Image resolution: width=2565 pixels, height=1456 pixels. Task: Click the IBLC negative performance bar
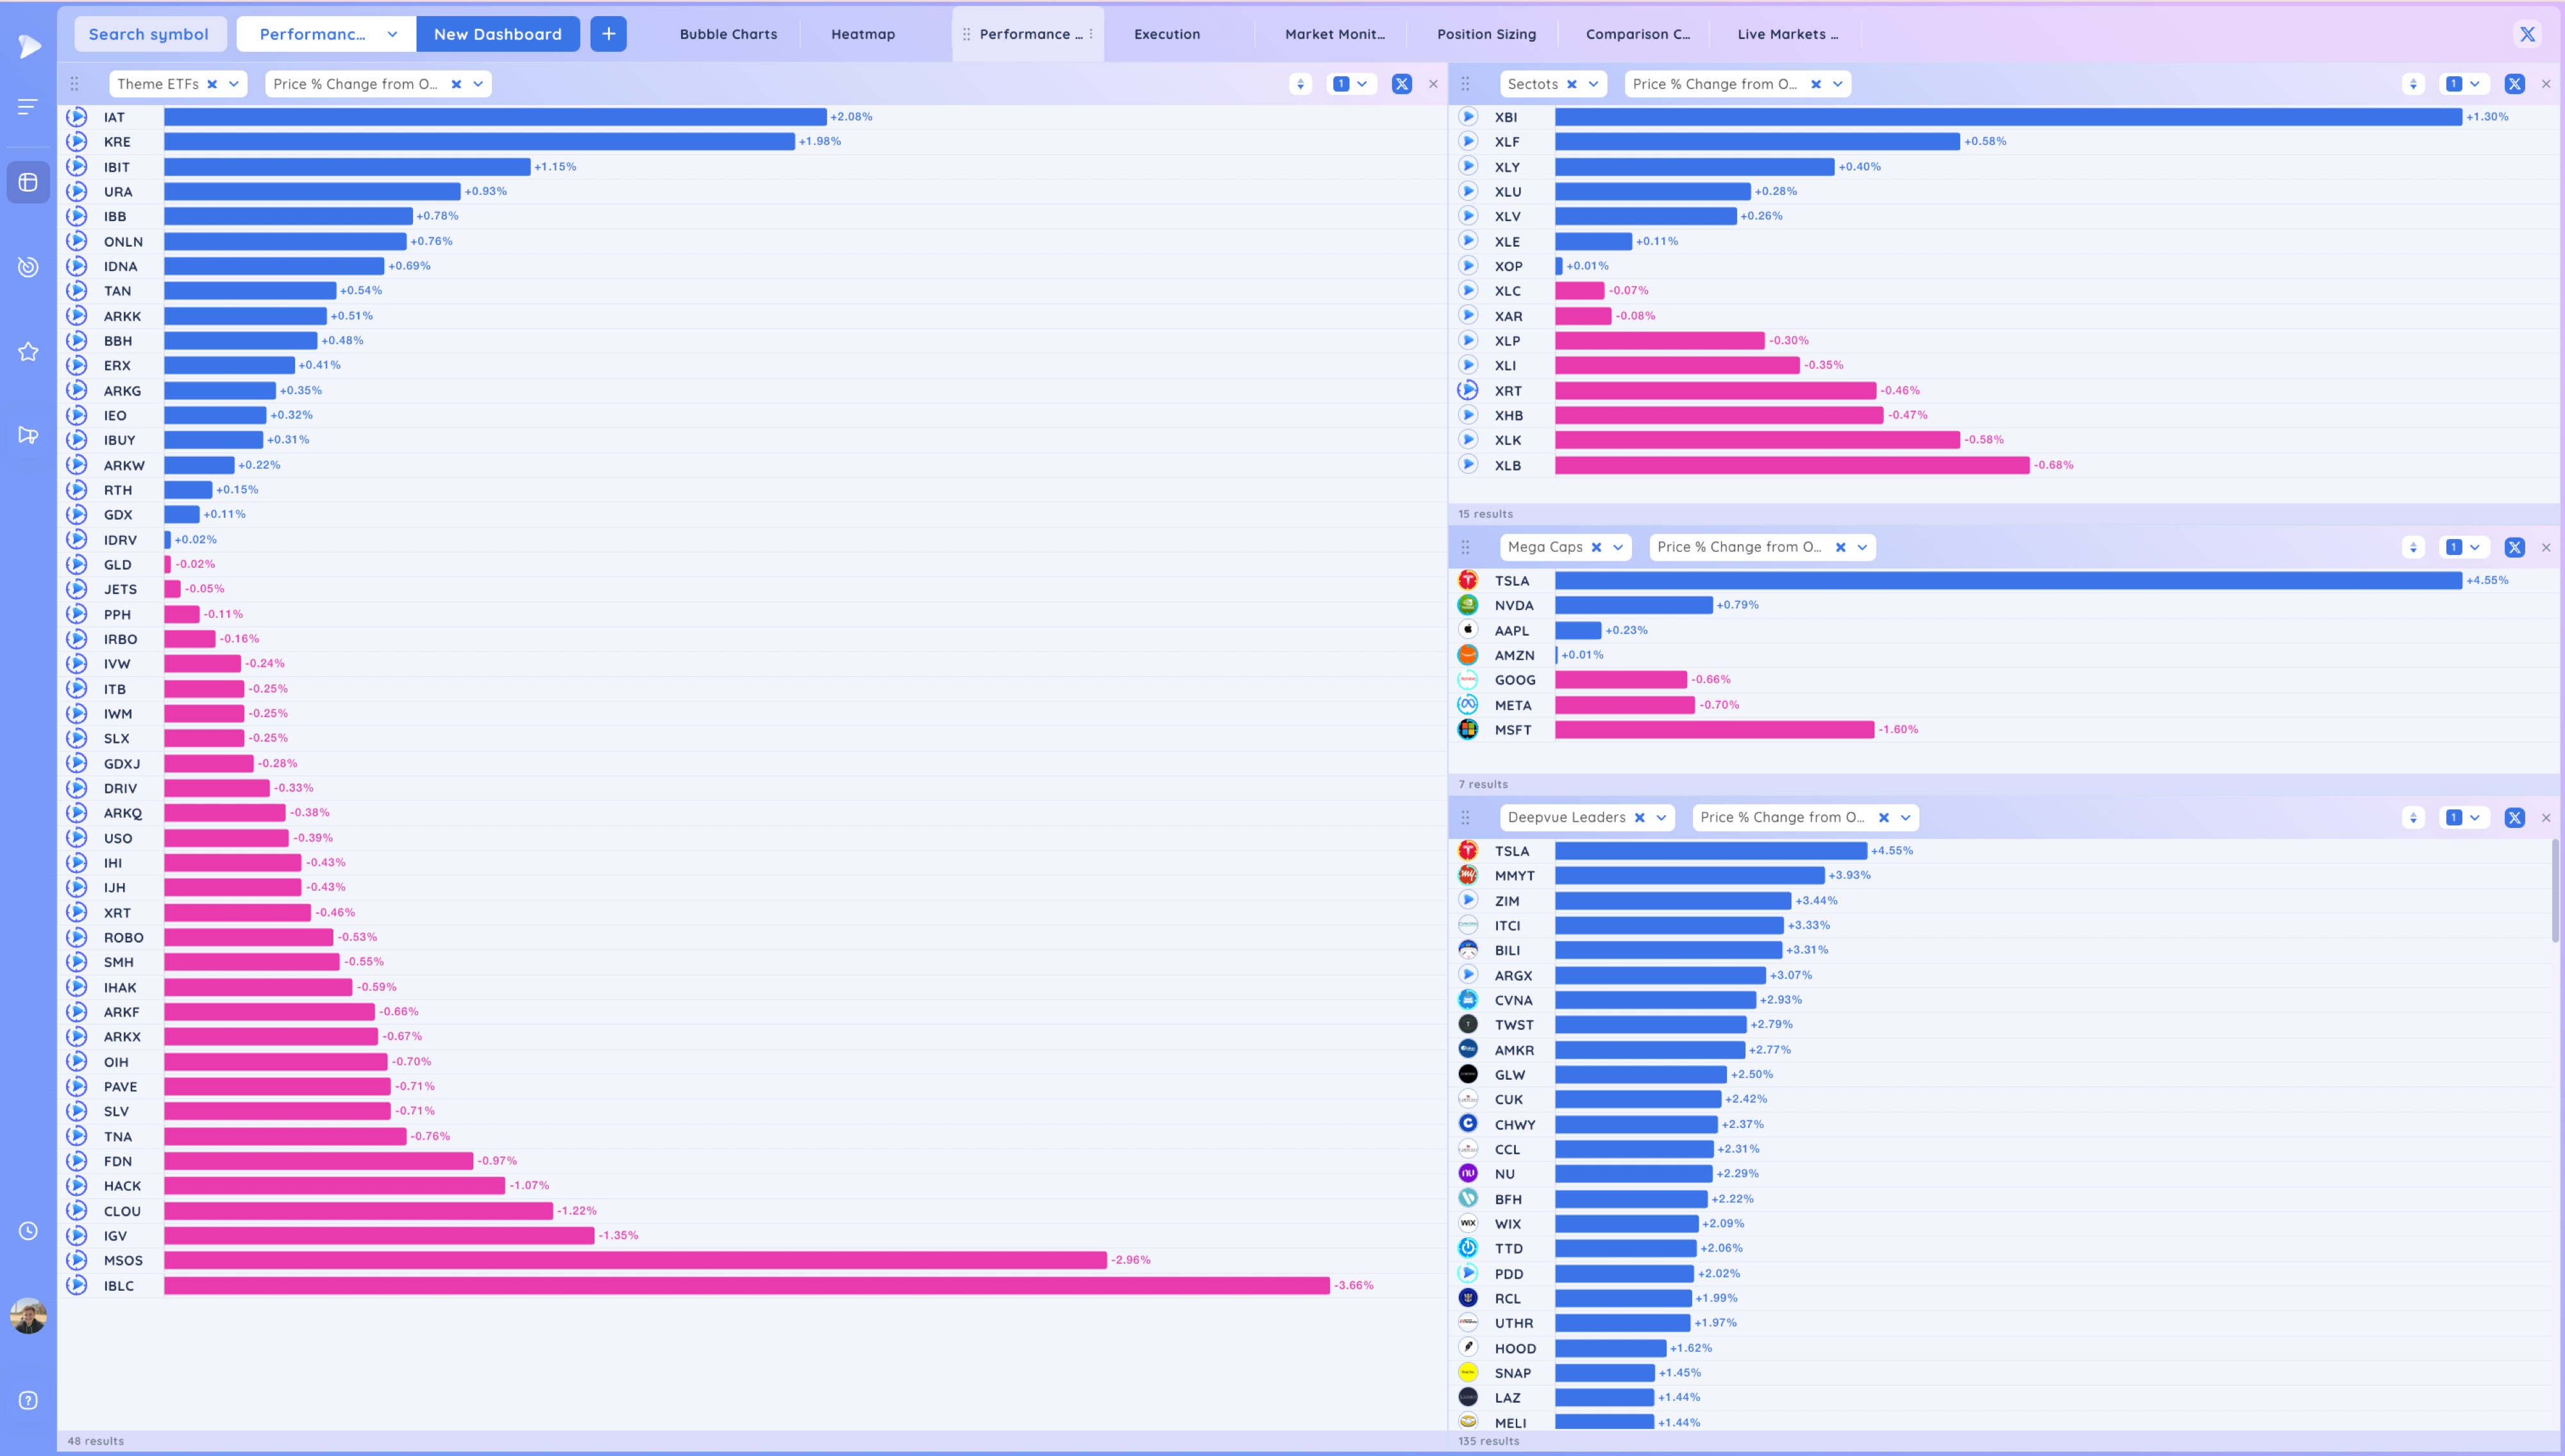[746, 1285]
